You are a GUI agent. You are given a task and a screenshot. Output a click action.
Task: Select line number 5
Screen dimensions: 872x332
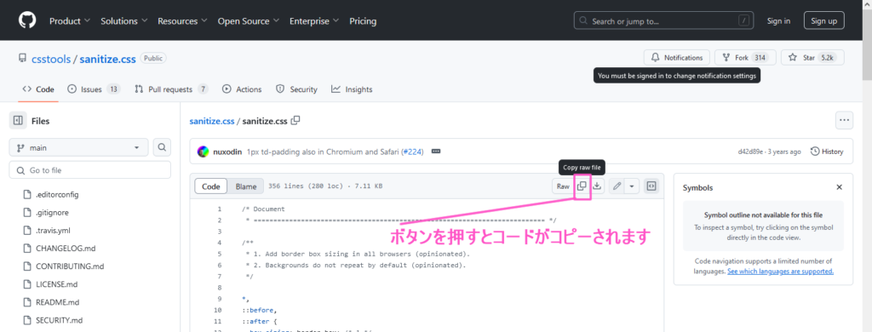point(219,254)
